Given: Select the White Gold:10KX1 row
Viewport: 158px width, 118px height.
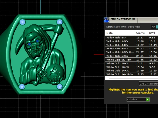Looking at the screenshot, I should [x=131, y=63].
